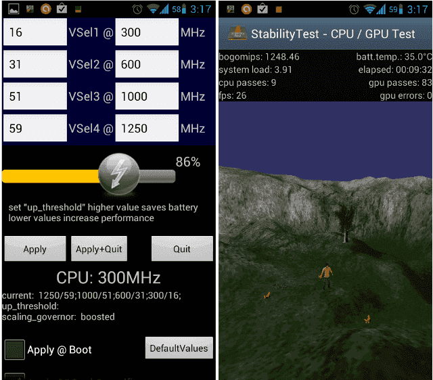The width and height of the screenshot is (433, 380).
Task: Click the 3G notification icon in right status bar
Action: pyautogui.click(x=230, y=9)
